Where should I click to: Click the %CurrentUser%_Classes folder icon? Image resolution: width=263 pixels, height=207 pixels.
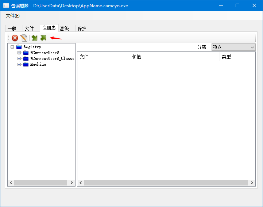tap(26, 58)
